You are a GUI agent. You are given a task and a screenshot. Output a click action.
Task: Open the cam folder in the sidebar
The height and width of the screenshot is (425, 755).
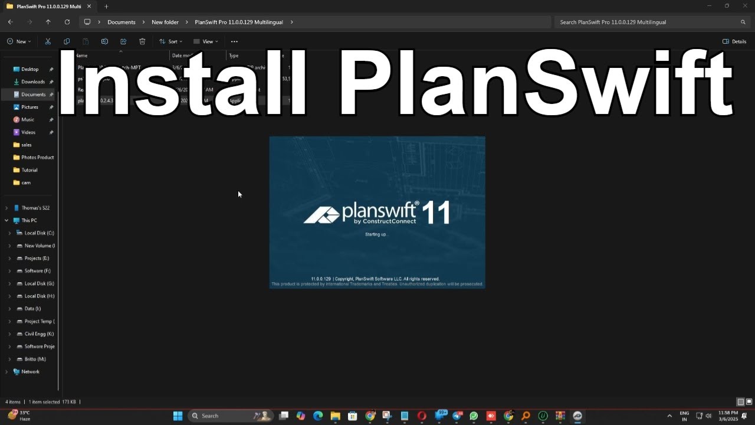coord(26,182)
